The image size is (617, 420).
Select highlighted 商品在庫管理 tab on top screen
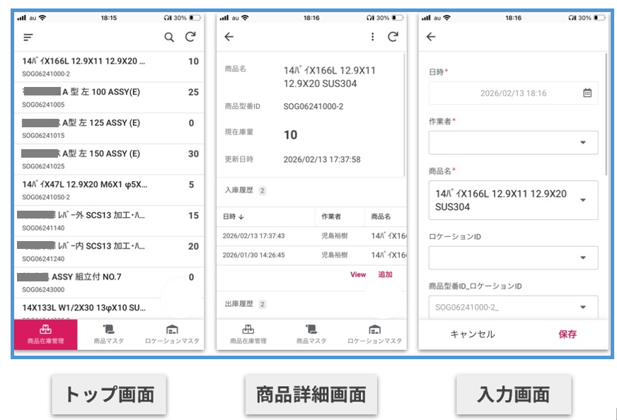[x=46, y=334]
